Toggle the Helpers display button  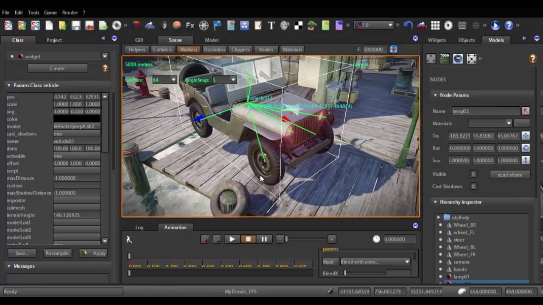(137, 49)
